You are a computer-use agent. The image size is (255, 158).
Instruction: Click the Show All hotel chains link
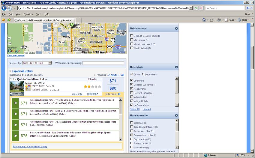pos(135,109)
